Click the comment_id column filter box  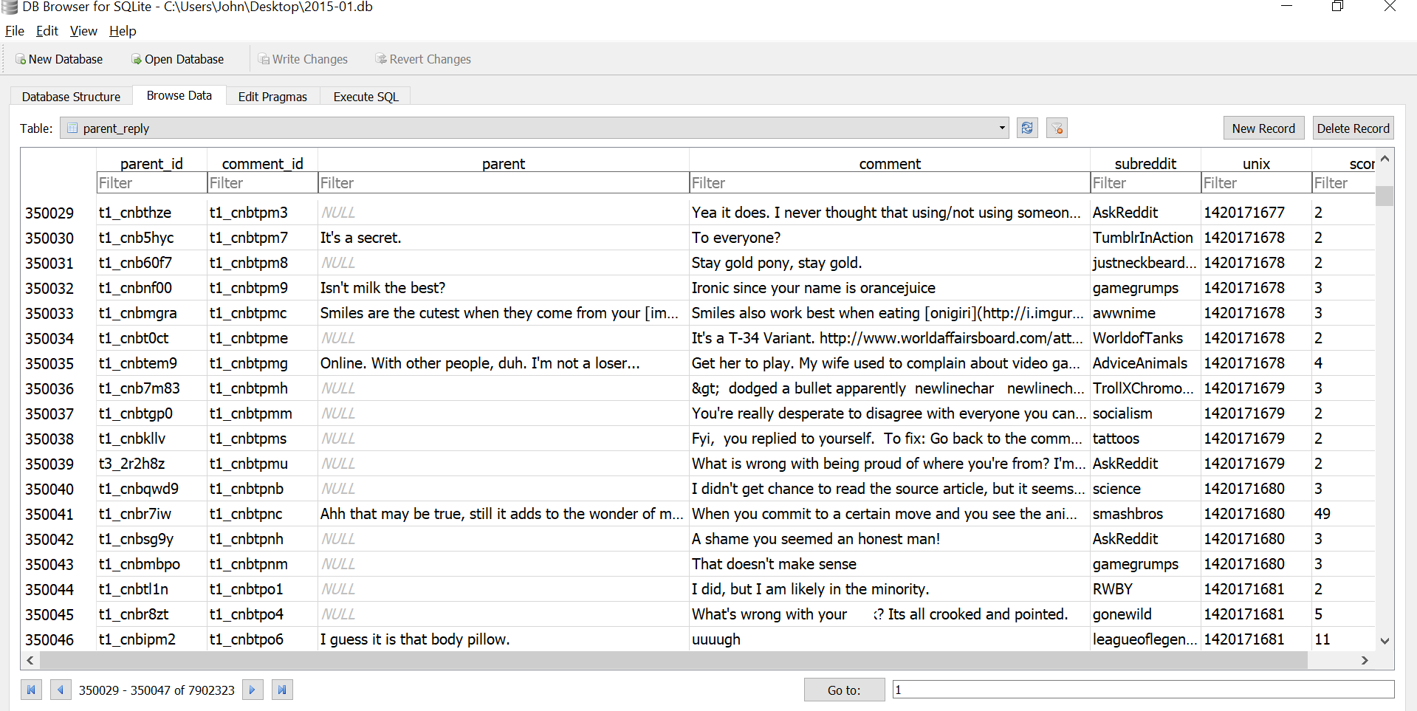(x=263, y=183)
